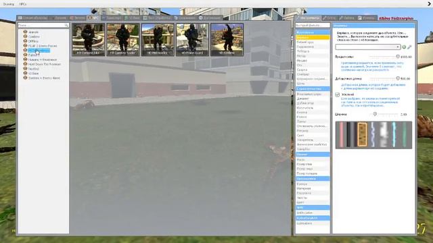Image resolution: width=433 pixels, height=243 pixels.
Task: Click the Nextbot category icon
Action: tap(25, 69)
